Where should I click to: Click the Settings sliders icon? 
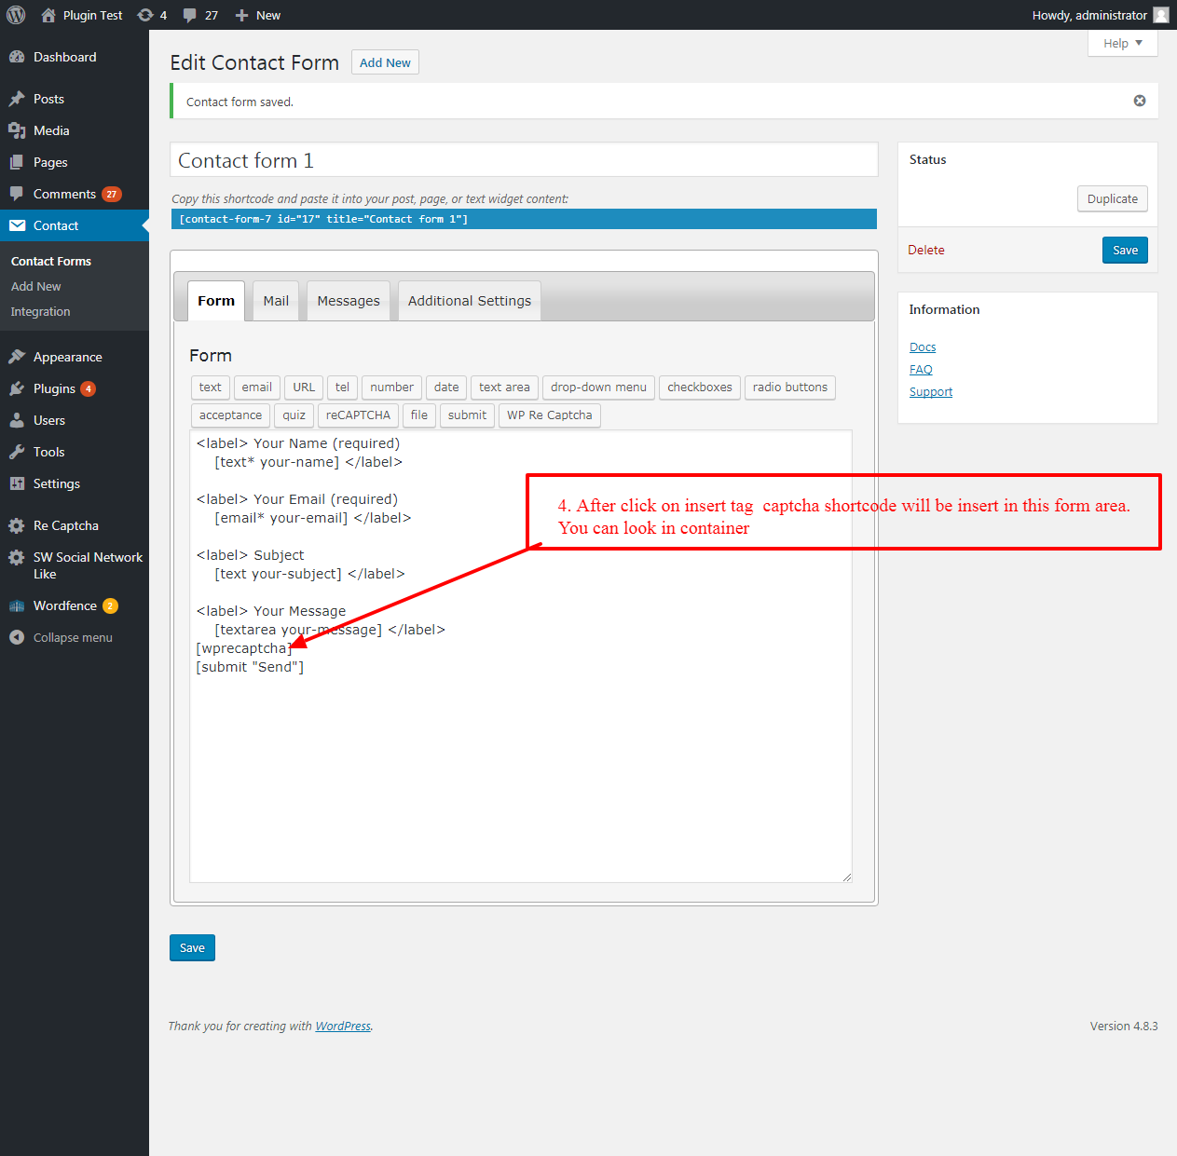point(17,483)
